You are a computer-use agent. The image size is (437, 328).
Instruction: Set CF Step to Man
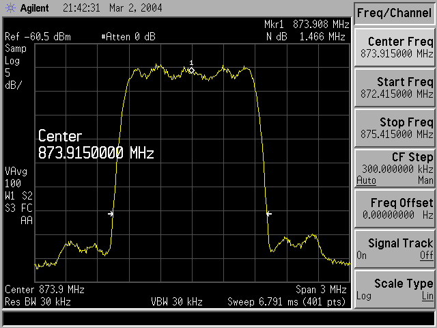point(425,180)
